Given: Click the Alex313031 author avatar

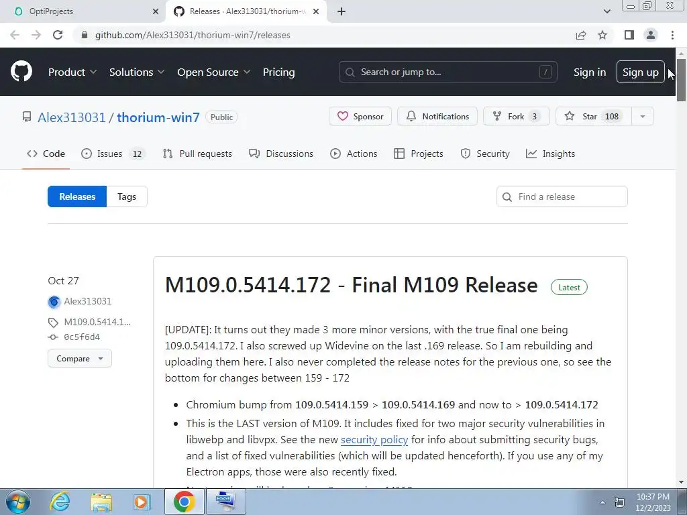Looking at the screenshot, I should (x=54, y=302).
